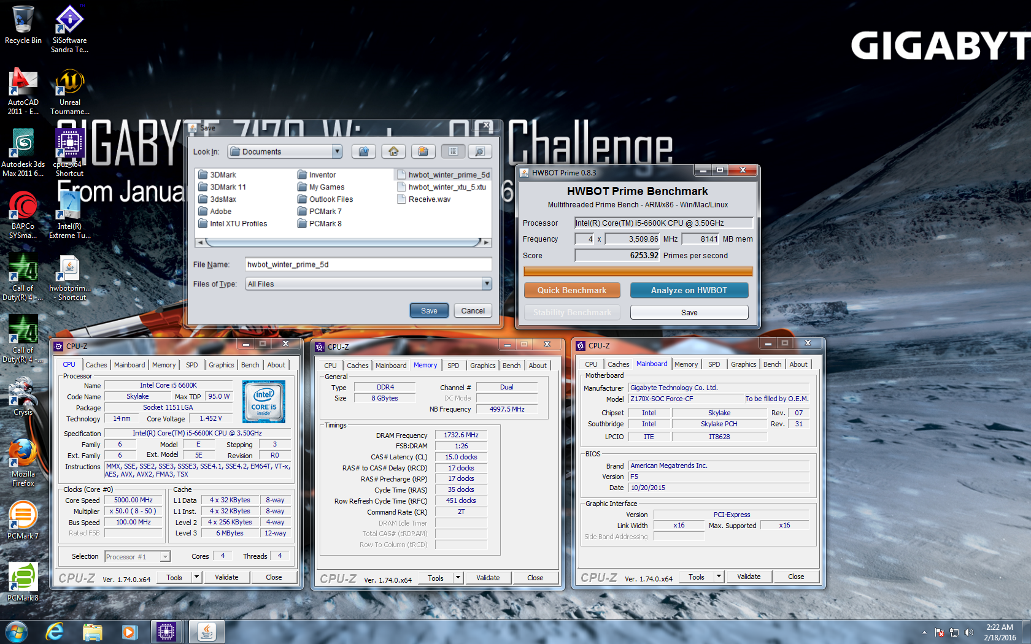
Task: Click Quick Benchmark in HWBOT Prime
Action: (572, 290)
